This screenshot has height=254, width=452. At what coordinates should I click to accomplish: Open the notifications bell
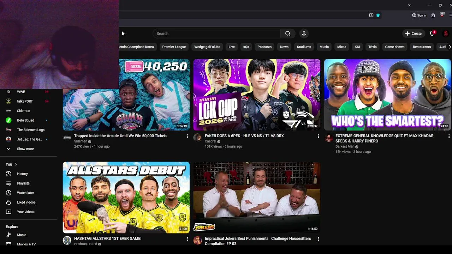coord(432,34)
